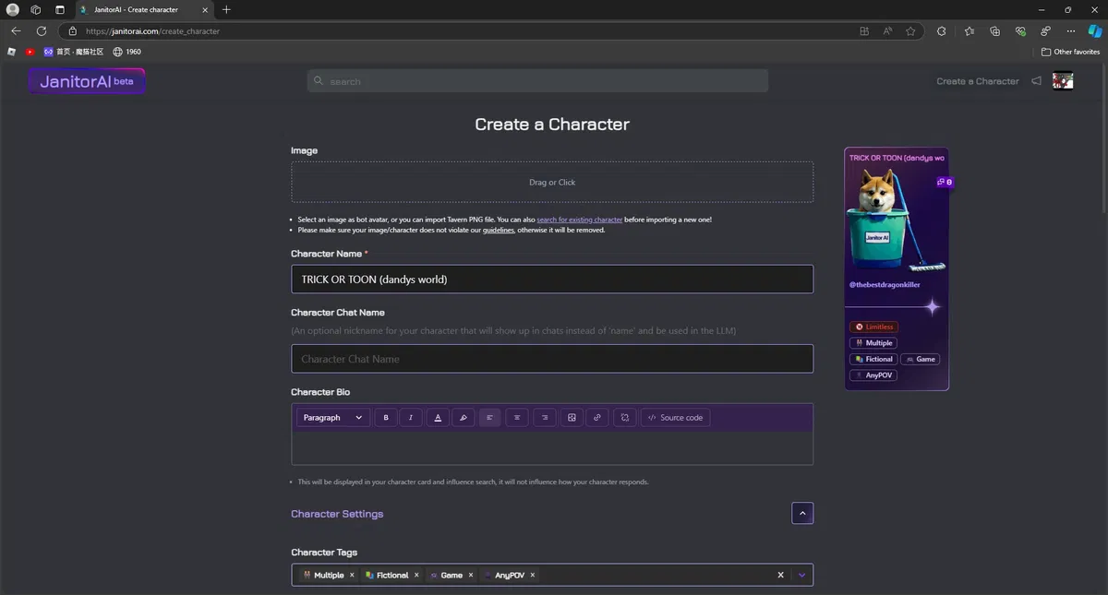Toggle bold formatting in Character Bio

tap(386, 418)
